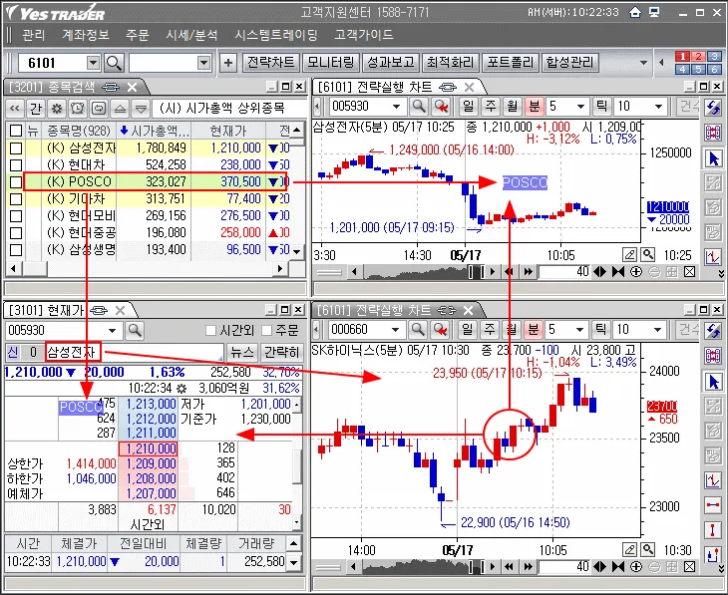This screenshot has height=595, width=728.
Task: Check the header select-all checkbox in stock list
Action: (16, 131)
